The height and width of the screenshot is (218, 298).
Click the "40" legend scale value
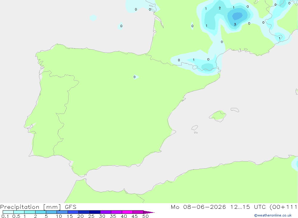[124, 216]
